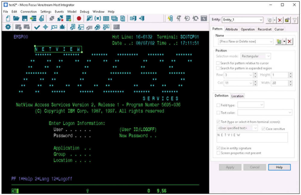The width and height of the screenshot is (301, 195).
Task: Click the document with globe icon
Action: tap(42, 18)
